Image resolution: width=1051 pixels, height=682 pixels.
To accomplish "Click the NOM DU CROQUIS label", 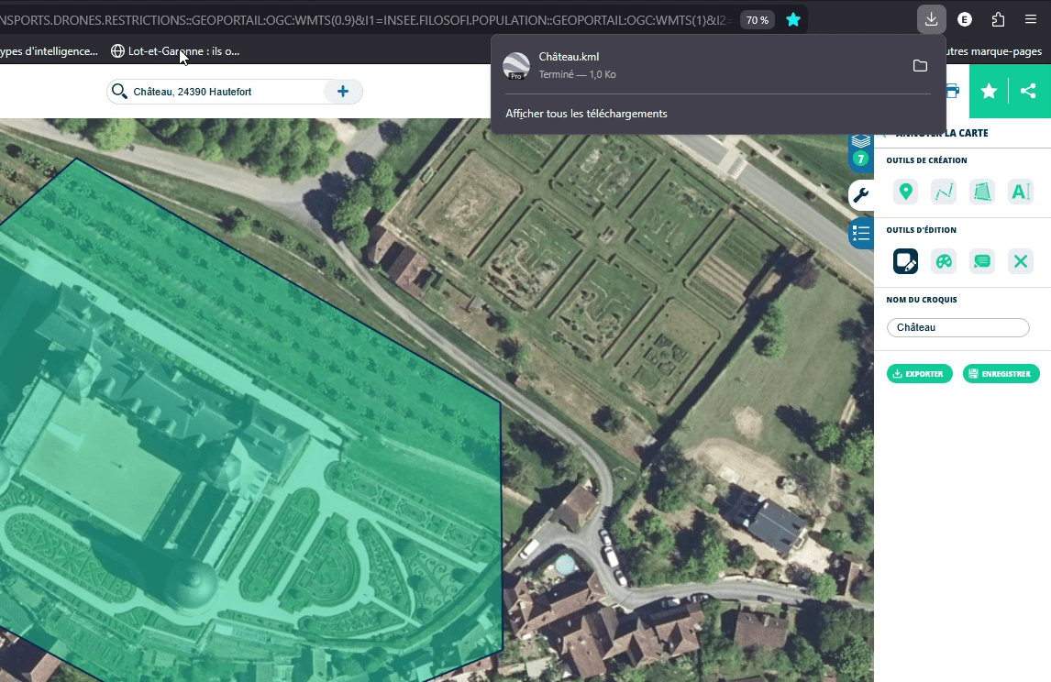I will [921, 300].
